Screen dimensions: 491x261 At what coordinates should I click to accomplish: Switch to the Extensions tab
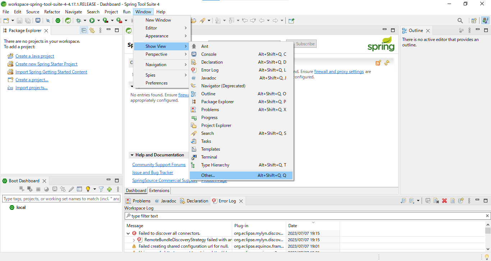(159, 191)
